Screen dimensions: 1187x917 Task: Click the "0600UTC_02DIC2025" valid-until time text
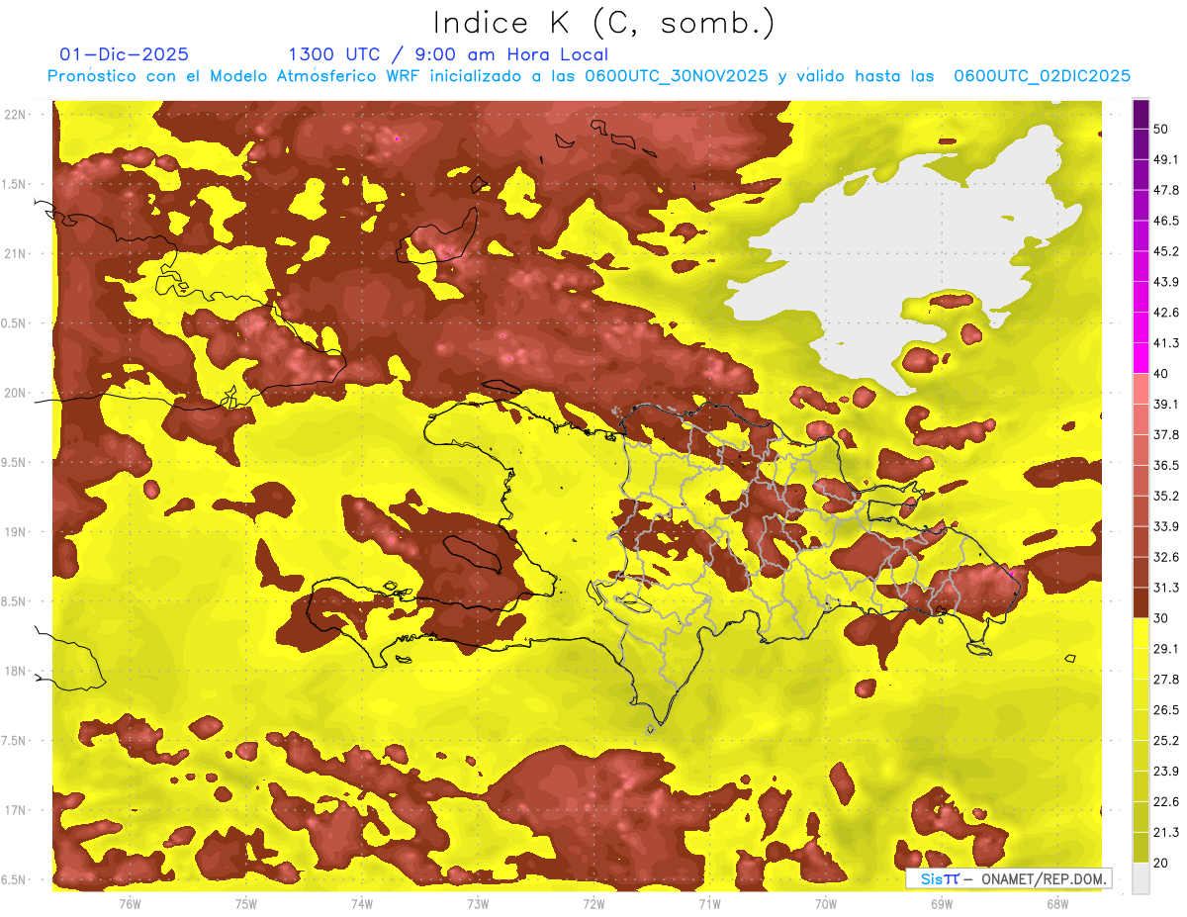click(x=1042, y=76)
